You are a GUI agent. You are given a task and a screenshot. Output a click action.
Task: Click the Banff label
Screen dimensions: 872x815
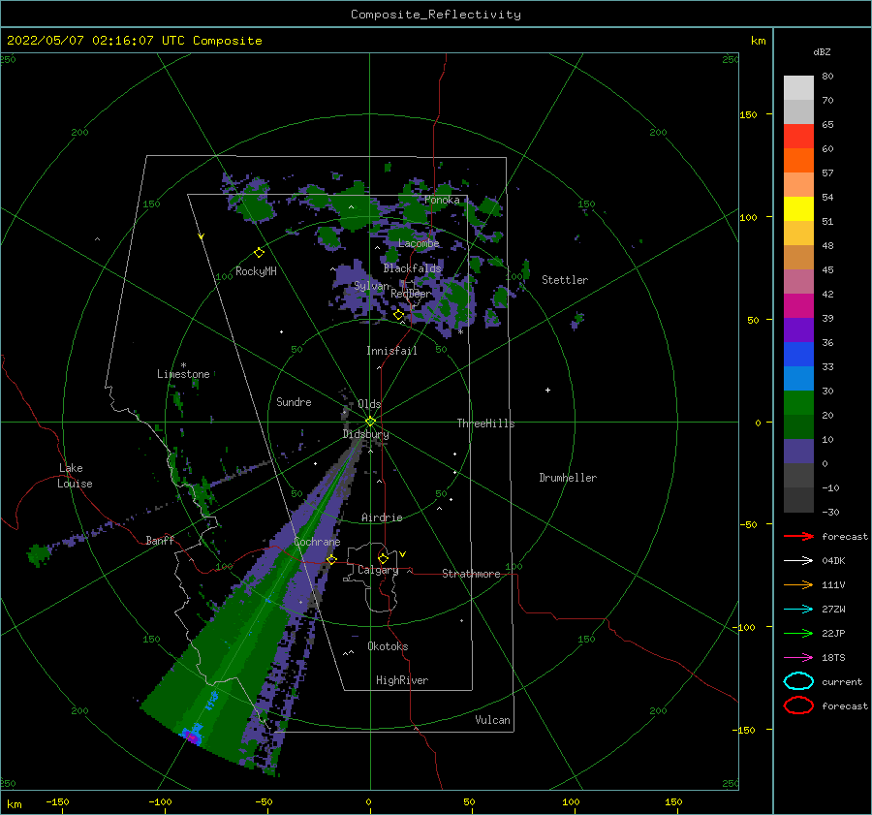tap(160, 540)
